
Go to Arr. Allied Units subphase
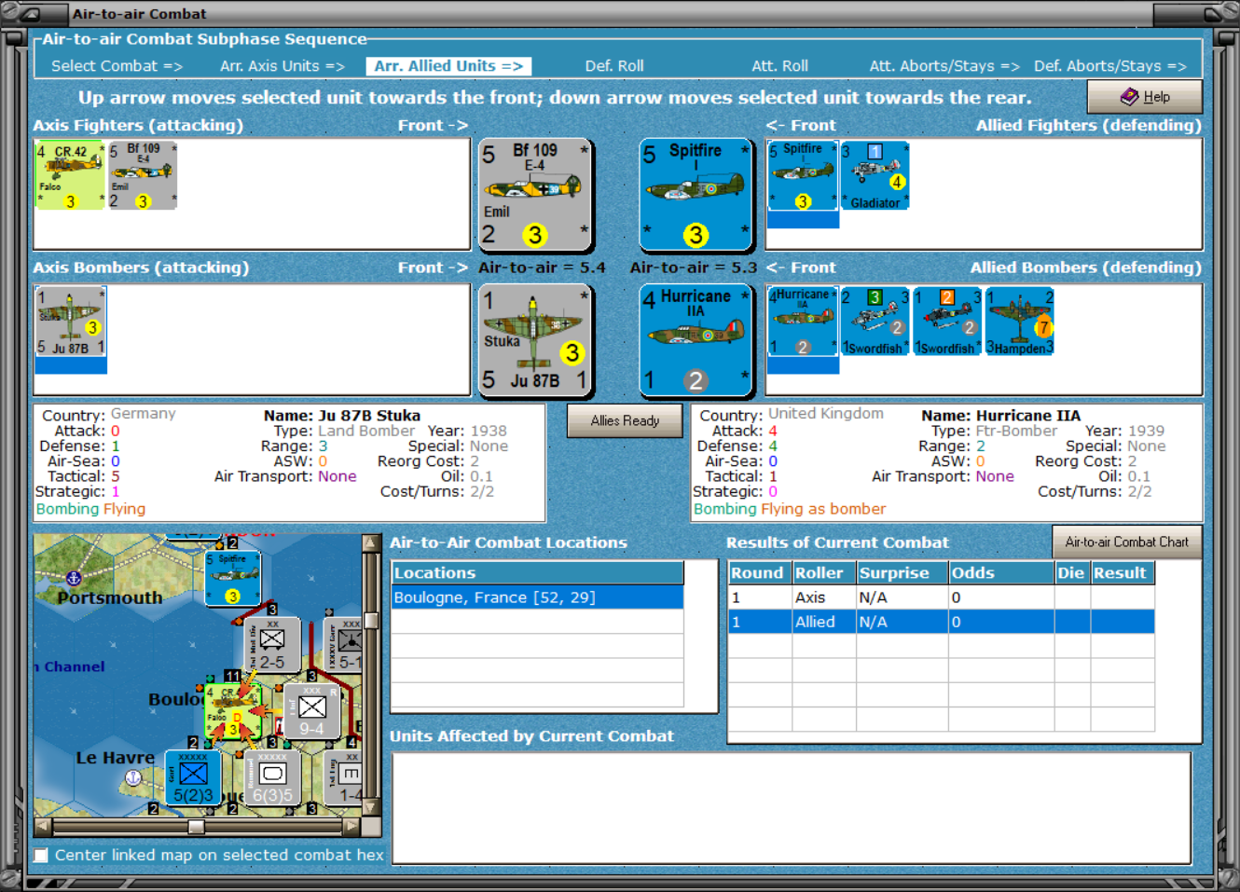pos(448,66)
